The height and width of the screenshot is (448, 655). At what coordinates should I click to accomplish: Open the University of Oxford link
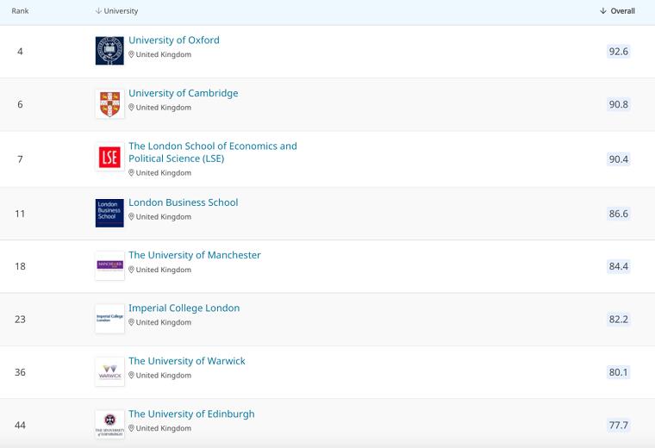174,40
